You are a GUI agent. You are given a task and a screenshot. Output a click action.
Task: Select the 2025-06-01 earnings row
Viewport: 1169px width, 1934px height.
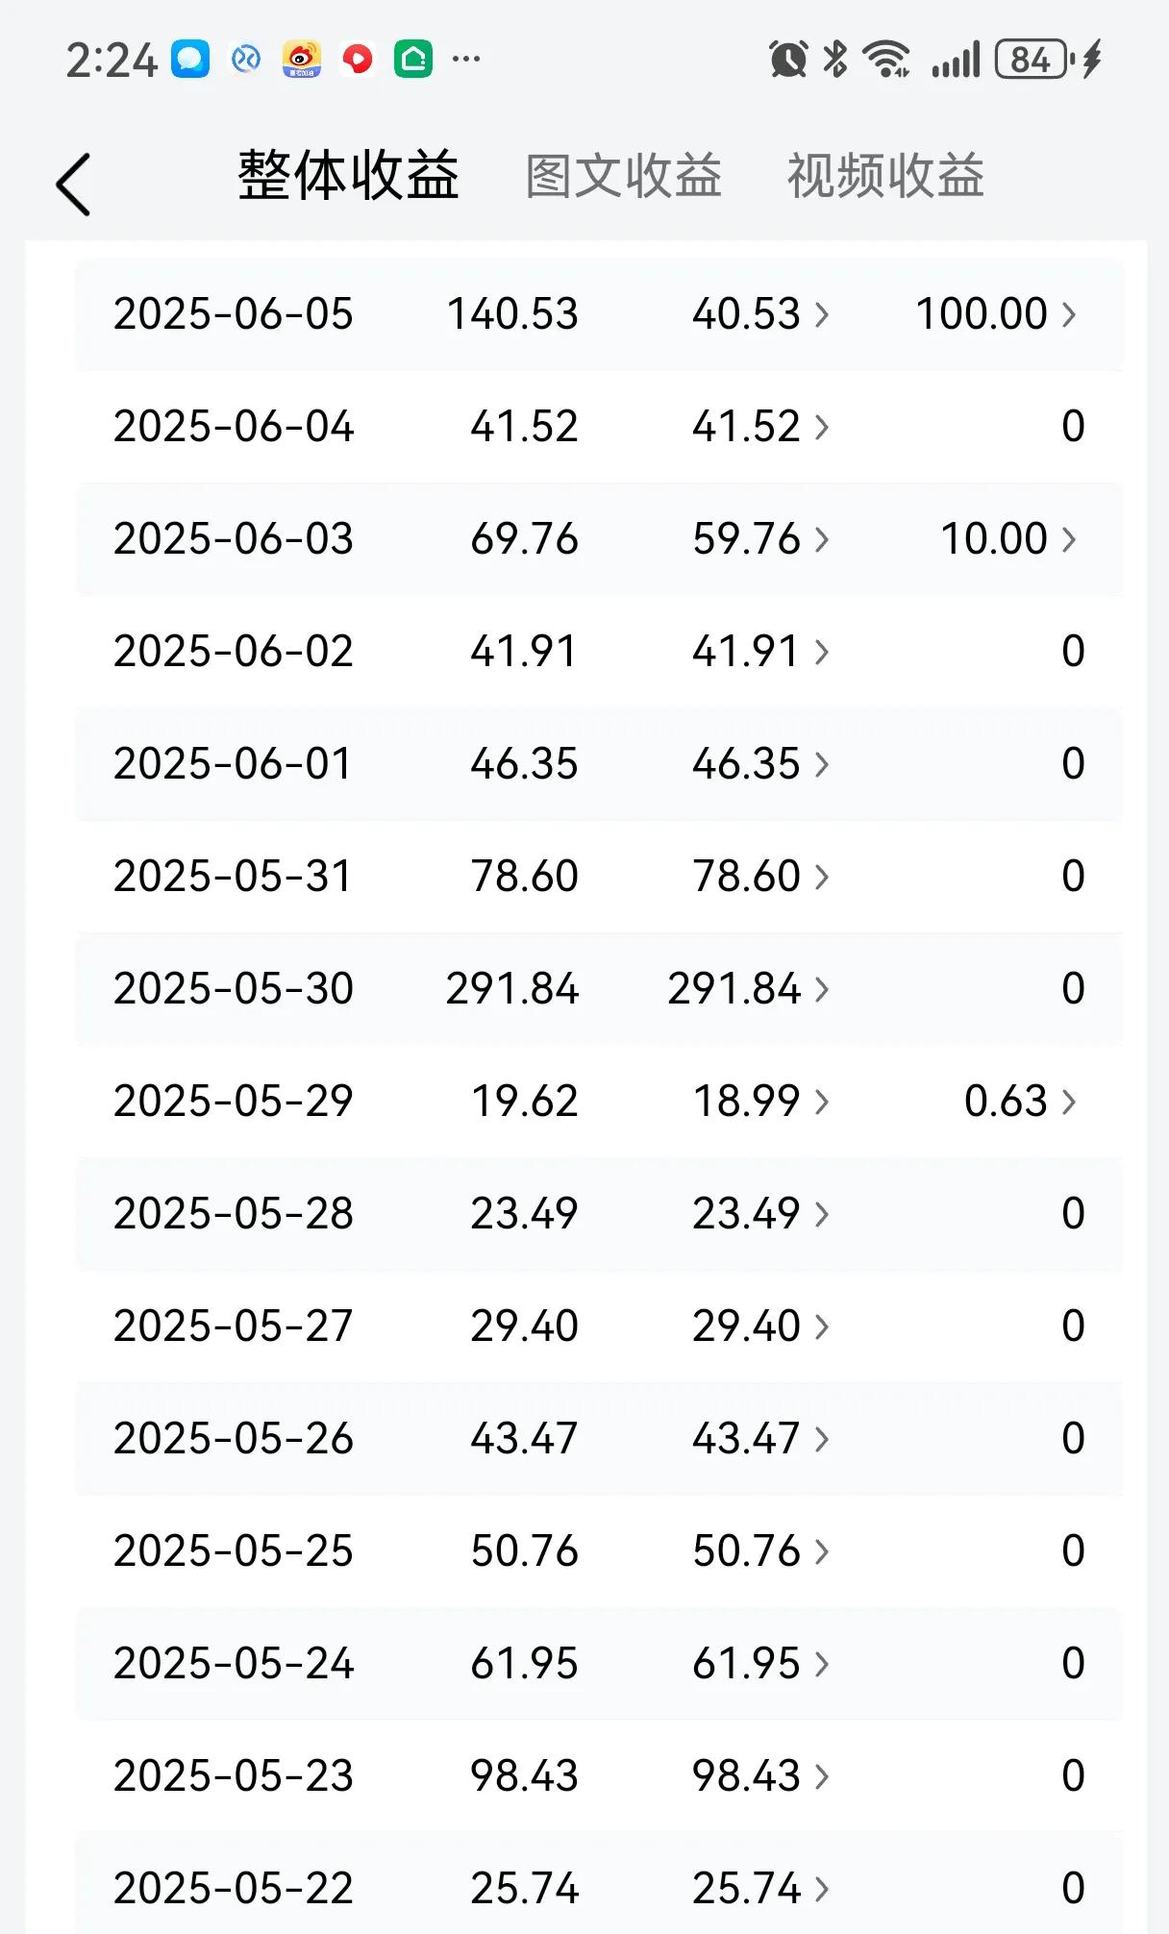tap(599, 764)
